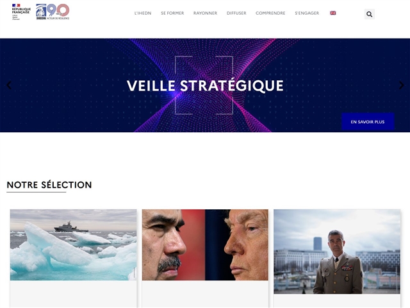410x308 pixels.
Task: Click the IHEDN 90 anniversary logo
Action: [x=53, y=12]
